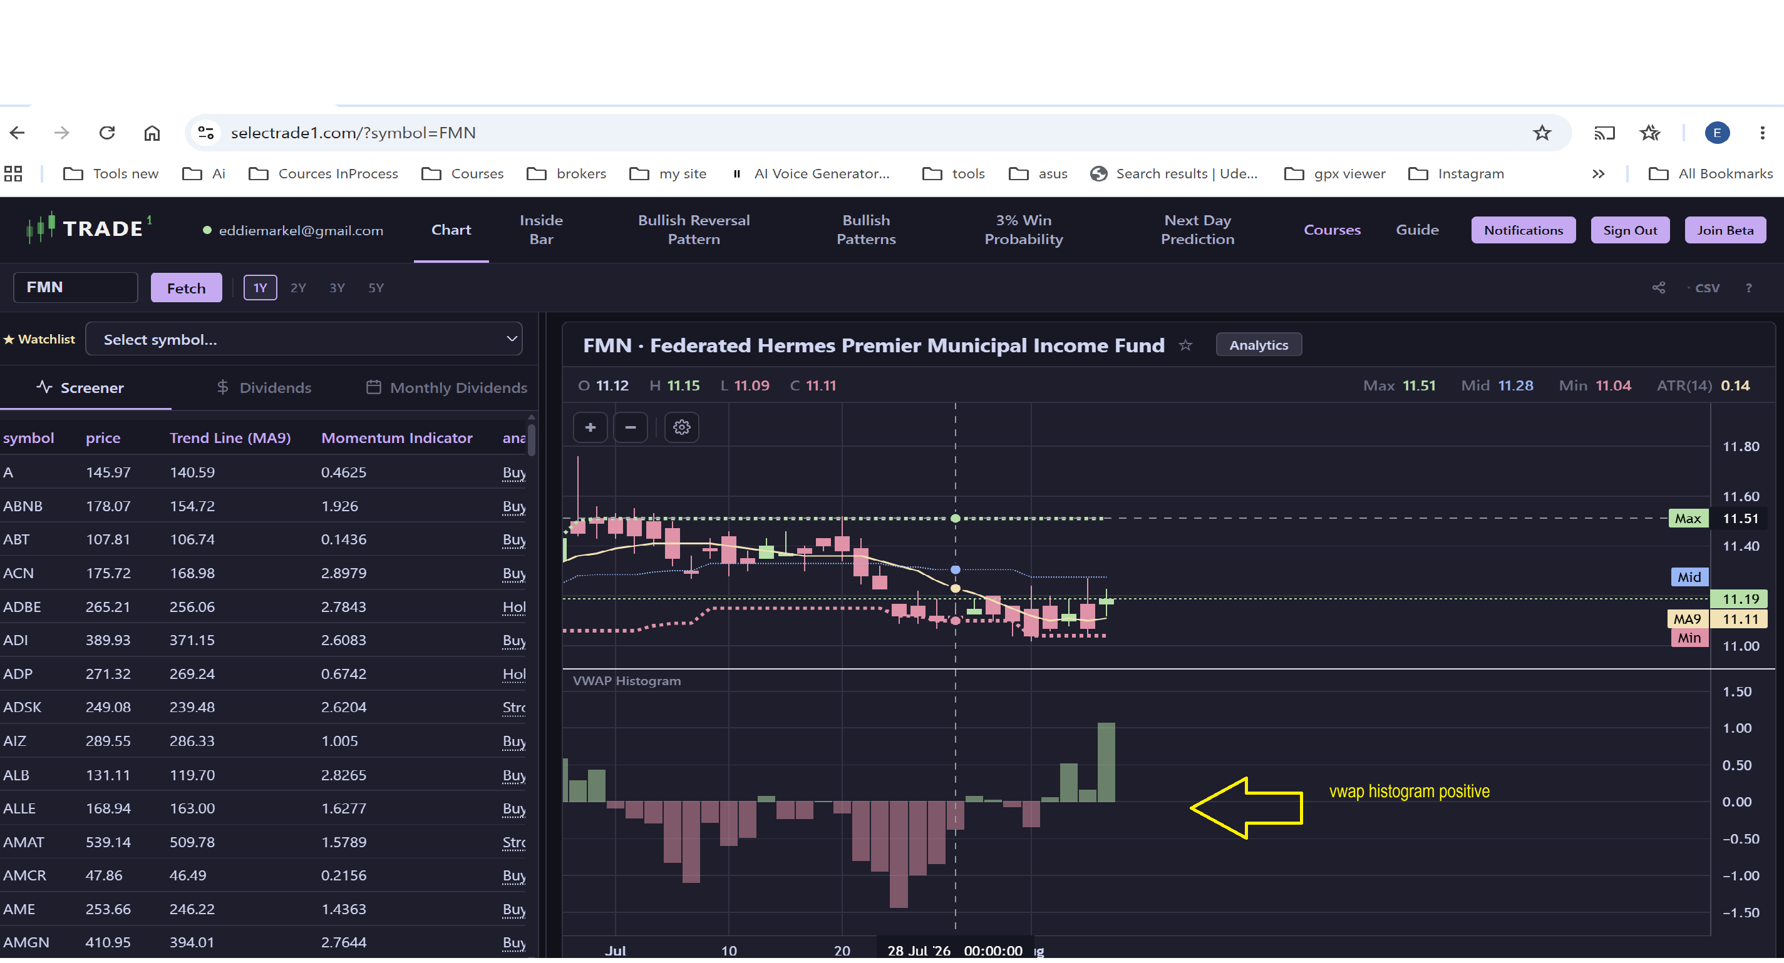Click the share icon next to CSV
This screenshot has width=1784, height=963.
click(1659, 288)
